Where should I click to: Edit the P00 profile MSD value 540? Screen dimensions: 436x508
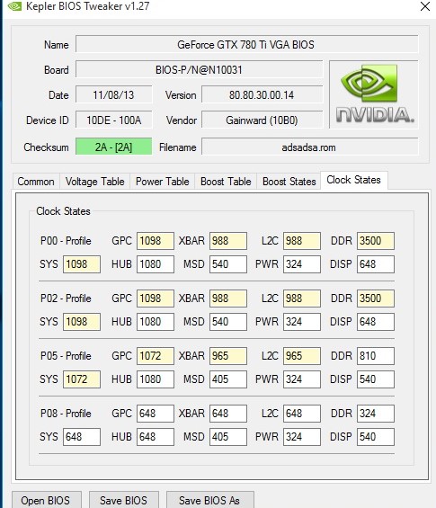click(x=228, y=264)
